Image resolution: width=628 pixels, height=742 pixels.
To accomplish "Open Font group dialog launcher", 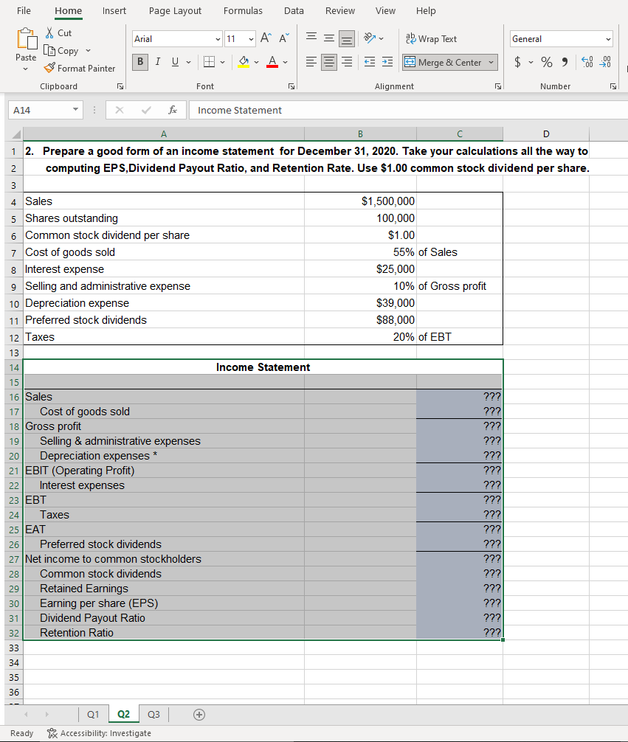I will 291,86.
